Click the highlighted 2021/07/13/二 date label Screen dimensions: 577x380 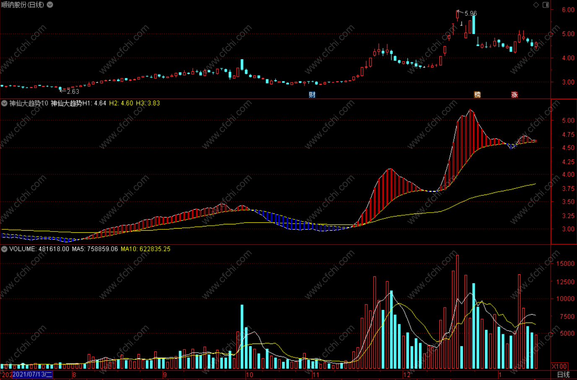[32, 375]
